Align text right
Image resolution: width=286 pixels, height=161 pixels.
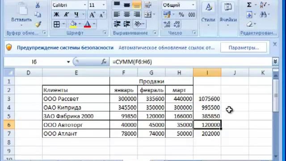click(137, 14)
